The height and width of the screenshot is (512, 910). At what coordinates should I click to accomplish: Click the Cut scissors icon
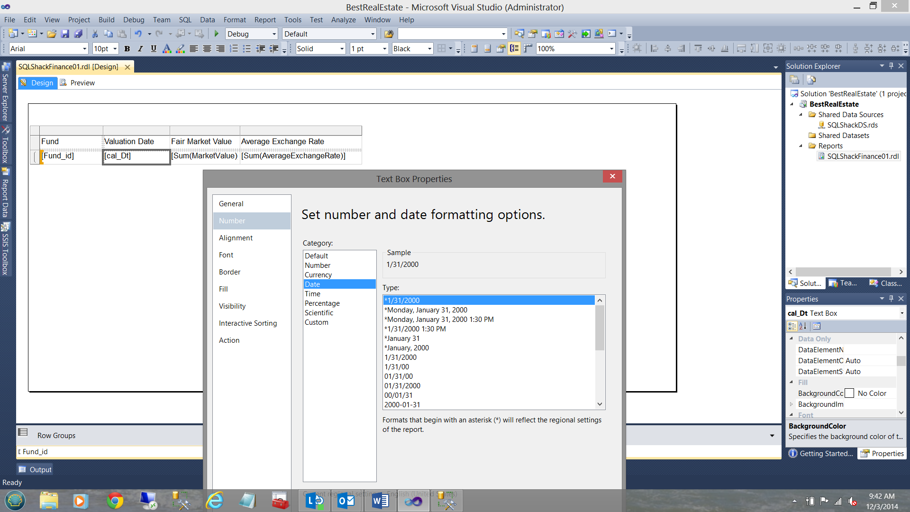coord(95,34)
